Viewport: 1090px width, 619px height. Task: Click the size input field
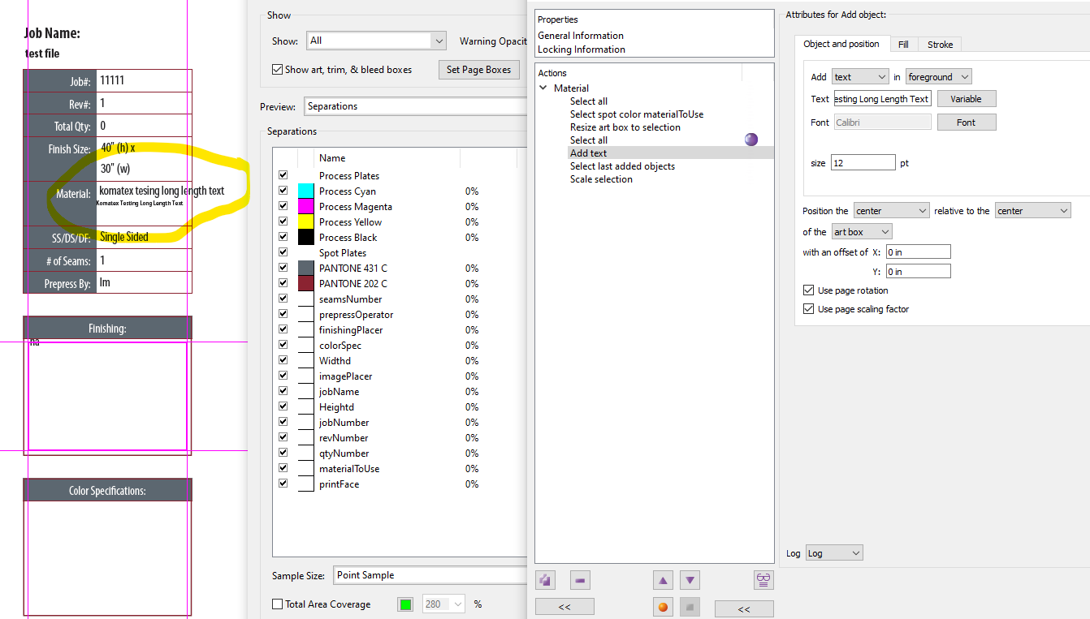click(x=863, y=163)
